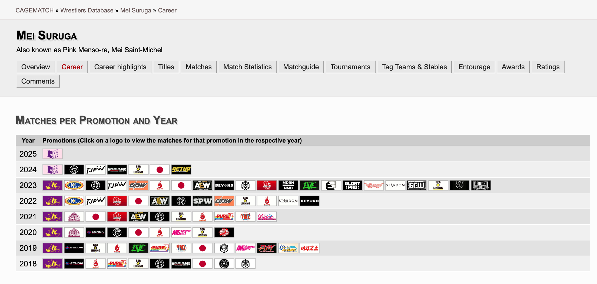View 2023 Stardom matches via its logo
The image size is (597, 284).
[395, 185]
